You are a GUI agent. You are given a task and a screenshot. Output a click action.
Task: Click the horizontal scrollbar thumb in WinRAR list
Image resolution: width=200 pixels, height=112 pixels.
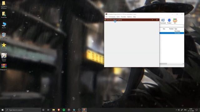tap(163, 63)
